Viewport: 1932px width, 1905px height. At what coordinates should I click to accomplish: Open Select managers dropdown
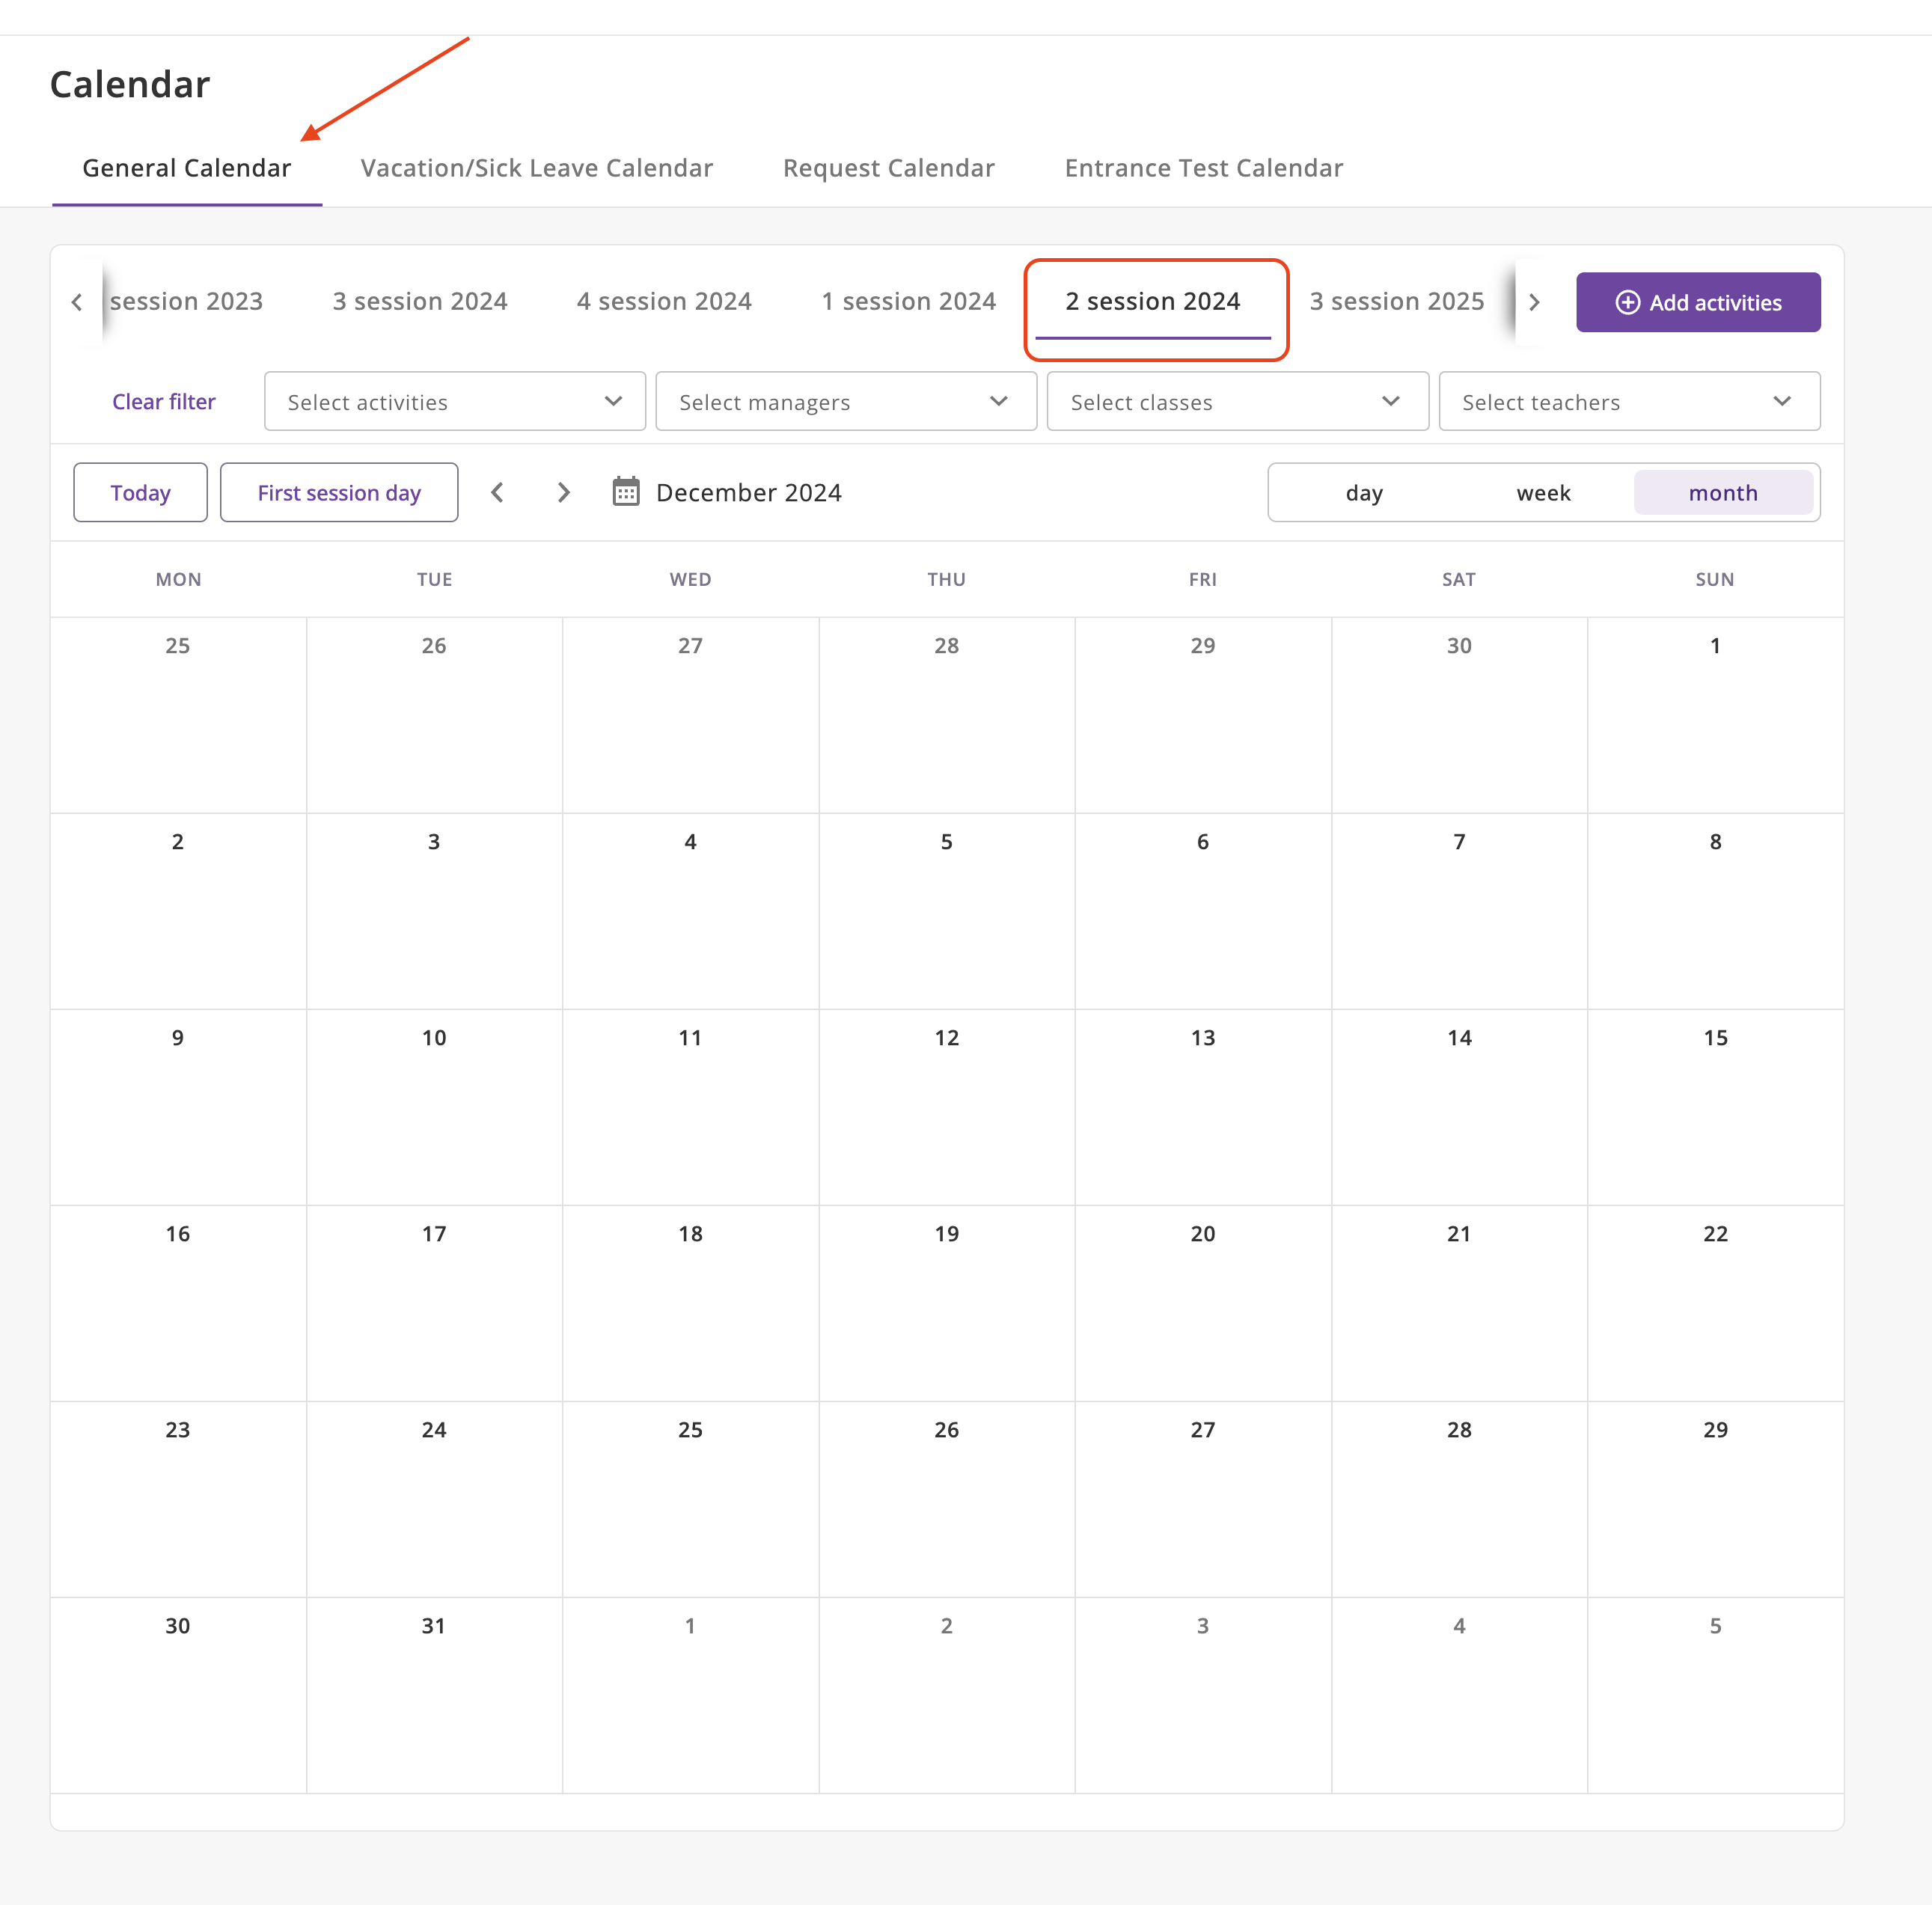[x=846, y=402]
